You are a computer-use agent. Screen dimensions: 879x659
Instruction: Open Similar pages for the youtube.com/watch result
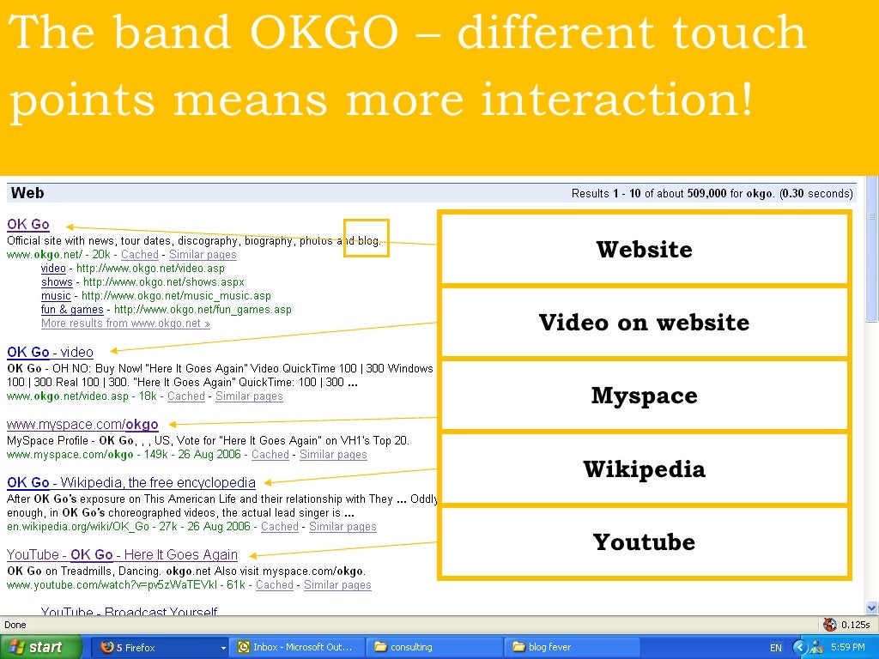click(337, 585)
